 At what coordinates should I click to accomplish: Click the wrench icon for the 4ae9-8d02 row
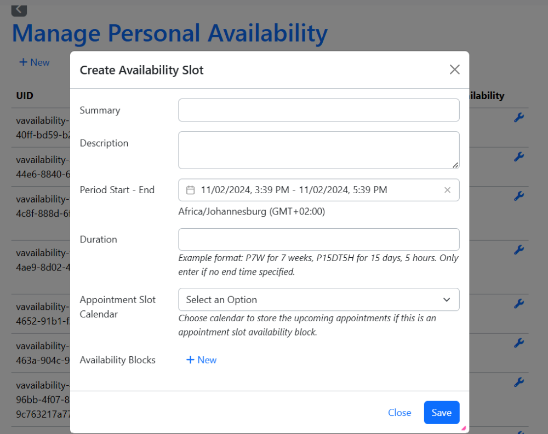[518, 250]
